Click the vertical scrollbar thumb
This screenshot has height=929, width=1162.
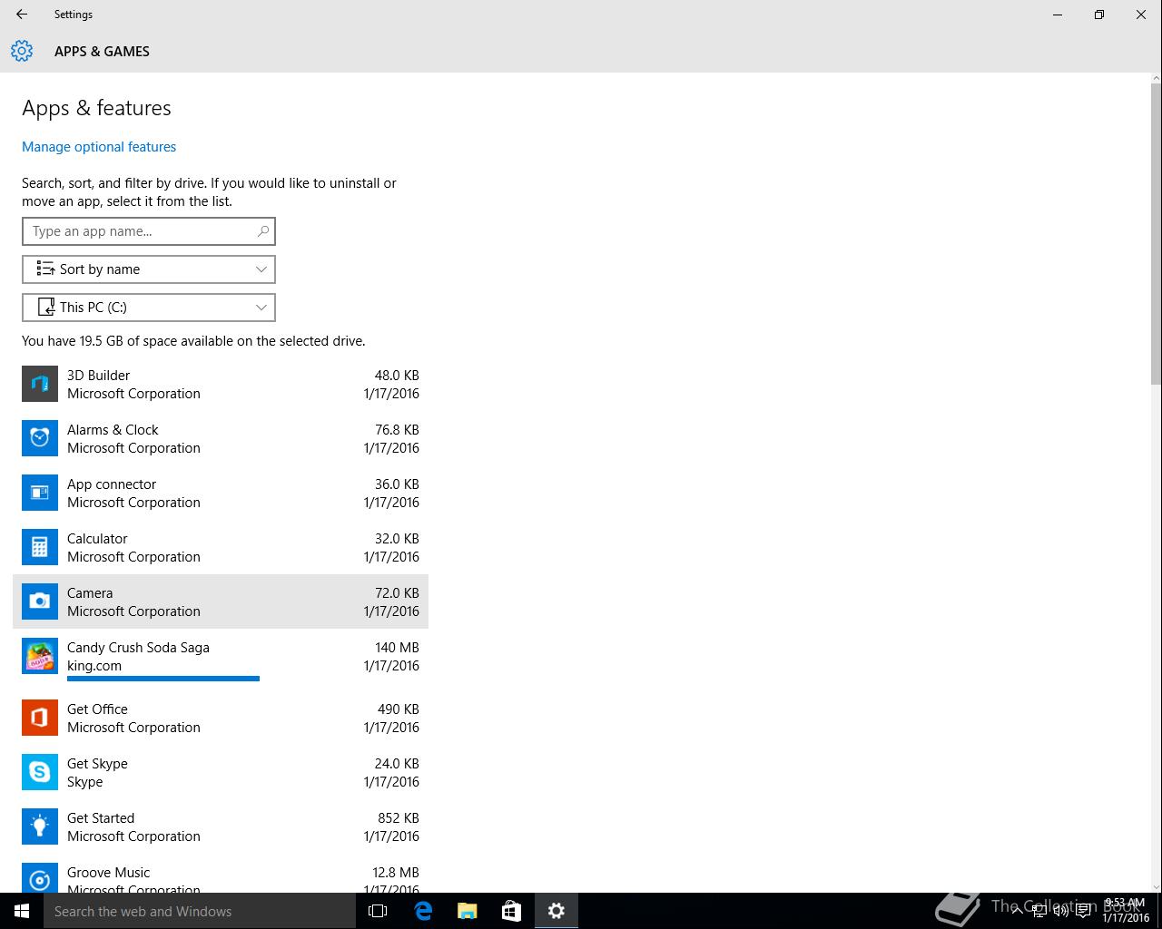[1156, 233]
